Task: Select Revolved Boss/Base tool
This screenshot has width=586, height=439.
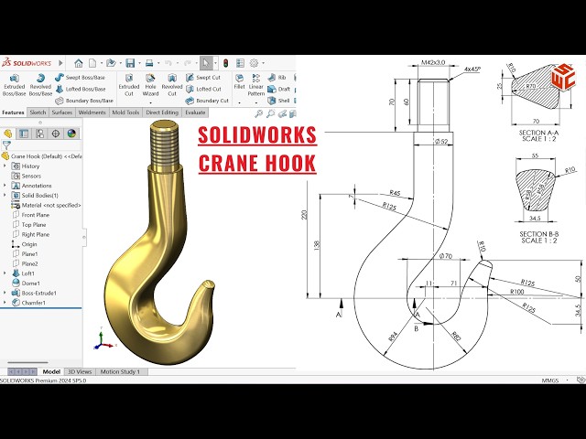Action: tap(40, 85)
